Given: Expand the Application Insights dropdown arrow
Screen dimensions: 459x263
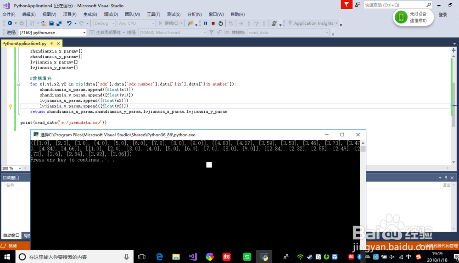Looking at the screenshot, I should (336, 23).
